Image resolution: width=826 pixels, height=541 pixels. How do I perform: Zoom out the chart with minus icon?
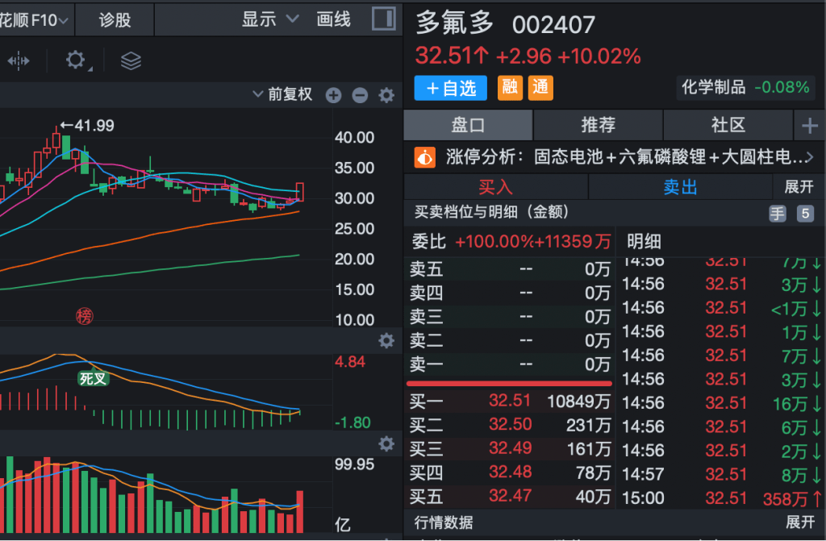click(360, 96)
